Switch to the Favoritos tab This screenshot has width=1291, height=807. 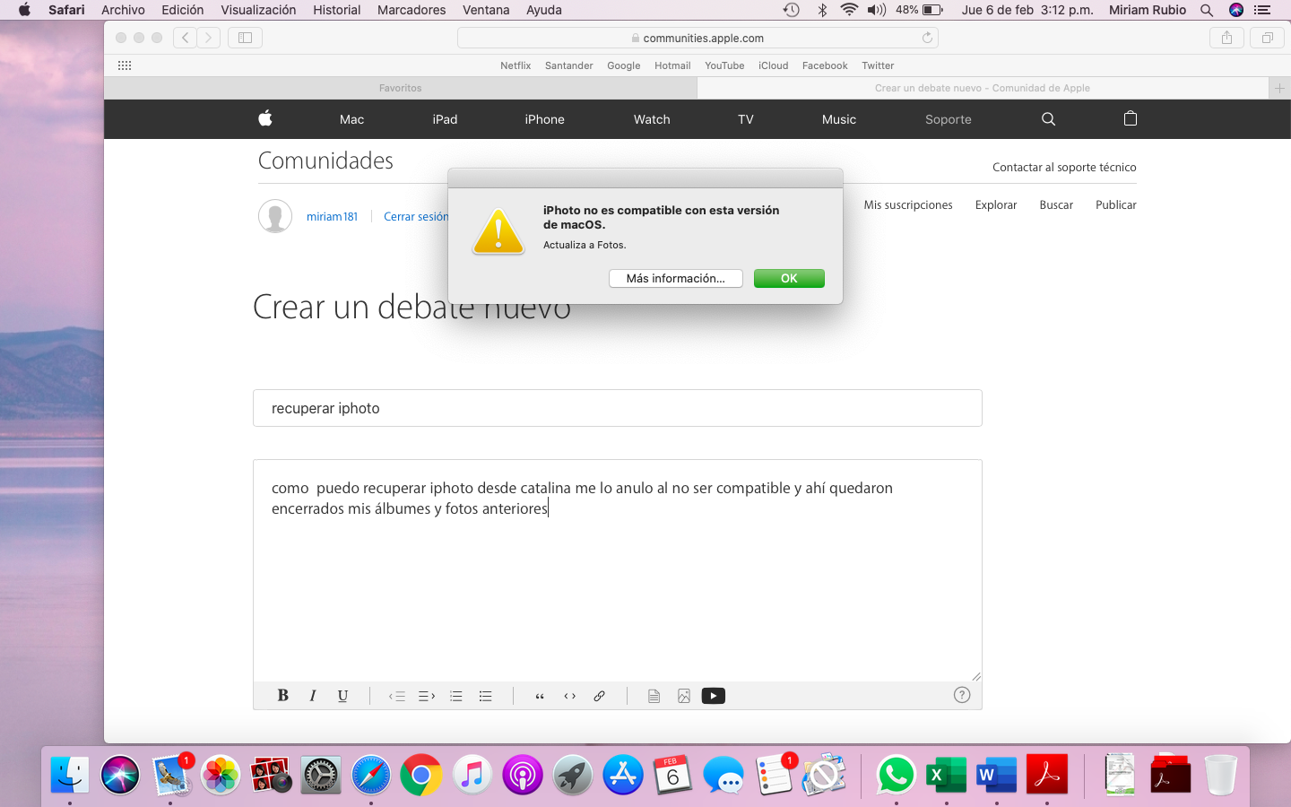click(x=400, y=88)
